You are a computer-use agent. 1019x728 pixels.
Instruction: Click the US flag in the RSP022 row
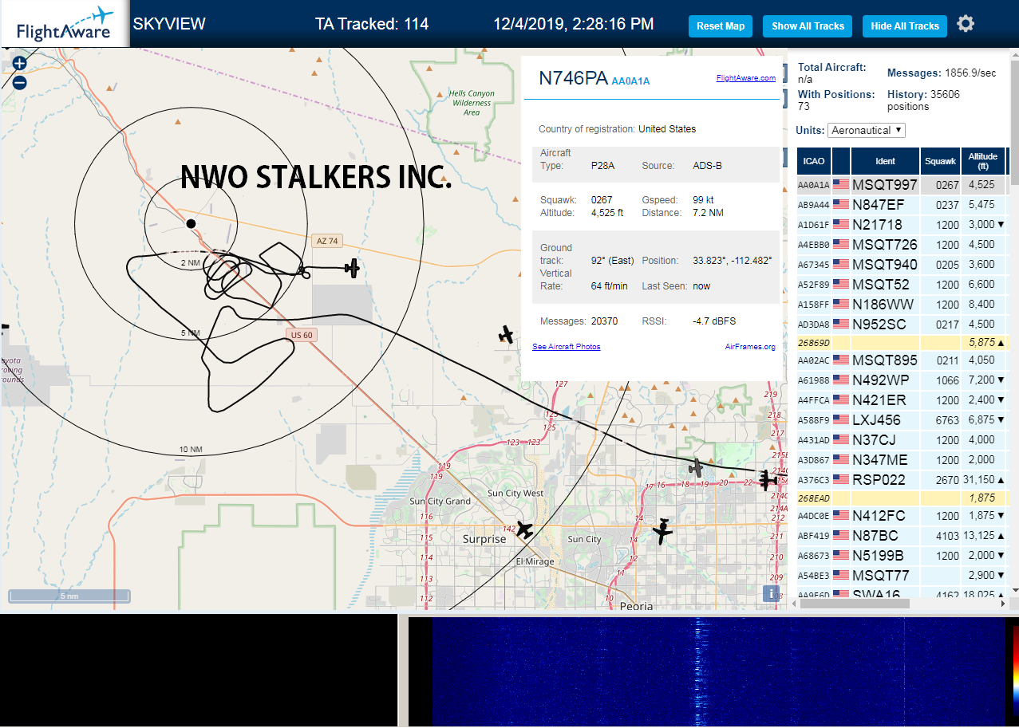[x=841, y=480]
